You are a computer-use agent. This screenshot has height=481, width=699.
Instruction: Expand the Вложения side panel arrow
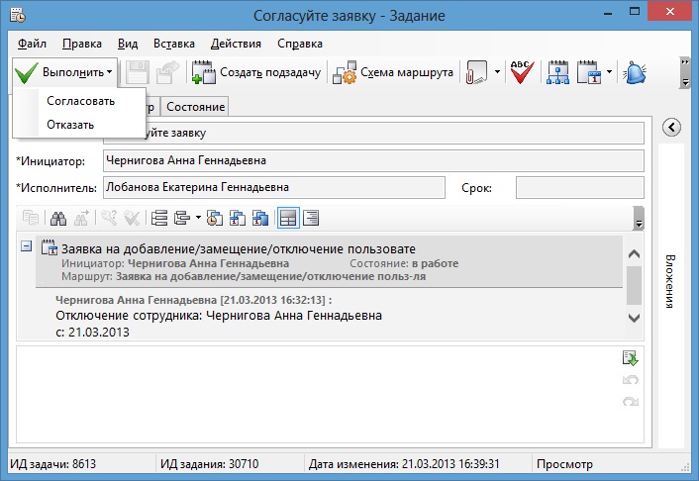[671, 127]
